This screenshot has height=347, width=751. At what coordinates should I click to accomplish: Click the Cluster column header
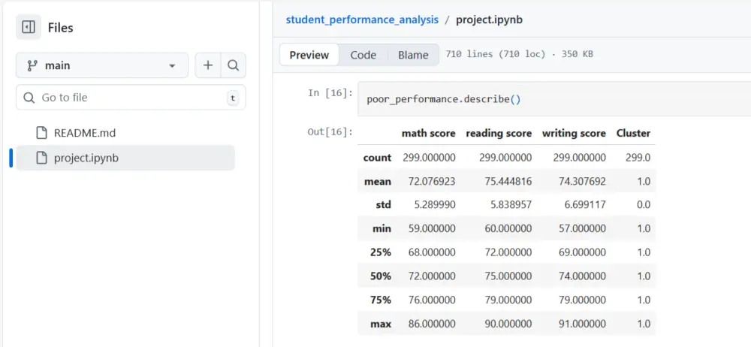pyautogui.click(x=633, y=133)
